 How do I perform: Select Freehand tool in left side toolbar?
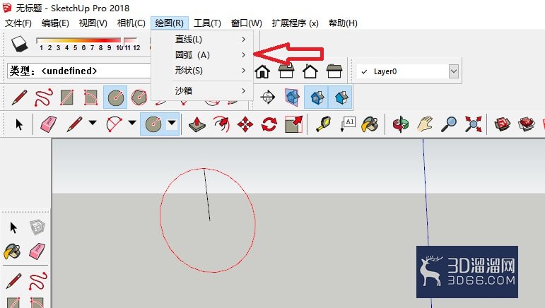pos(38,281)
